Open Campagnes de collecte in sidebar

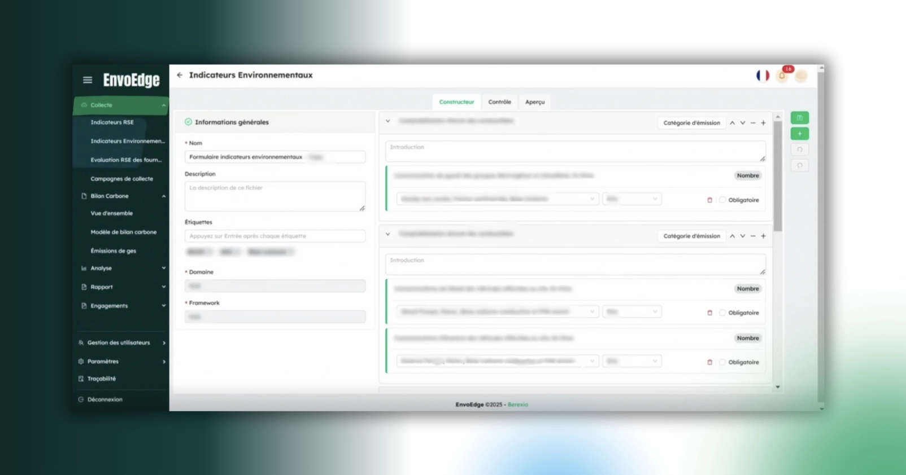pyautogui.click(x=121, y=179)
